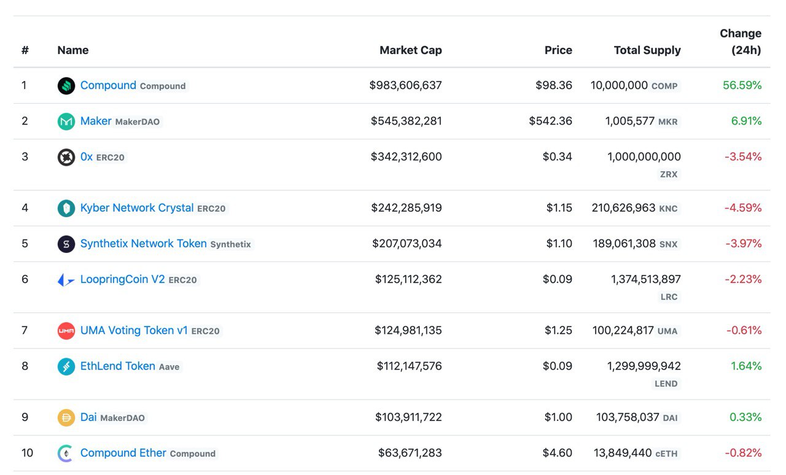Screen dimensions: 786x475
Task: Click the Synthetix tag beside Synthetix Network Token
Action: click(x=231, y=244)
